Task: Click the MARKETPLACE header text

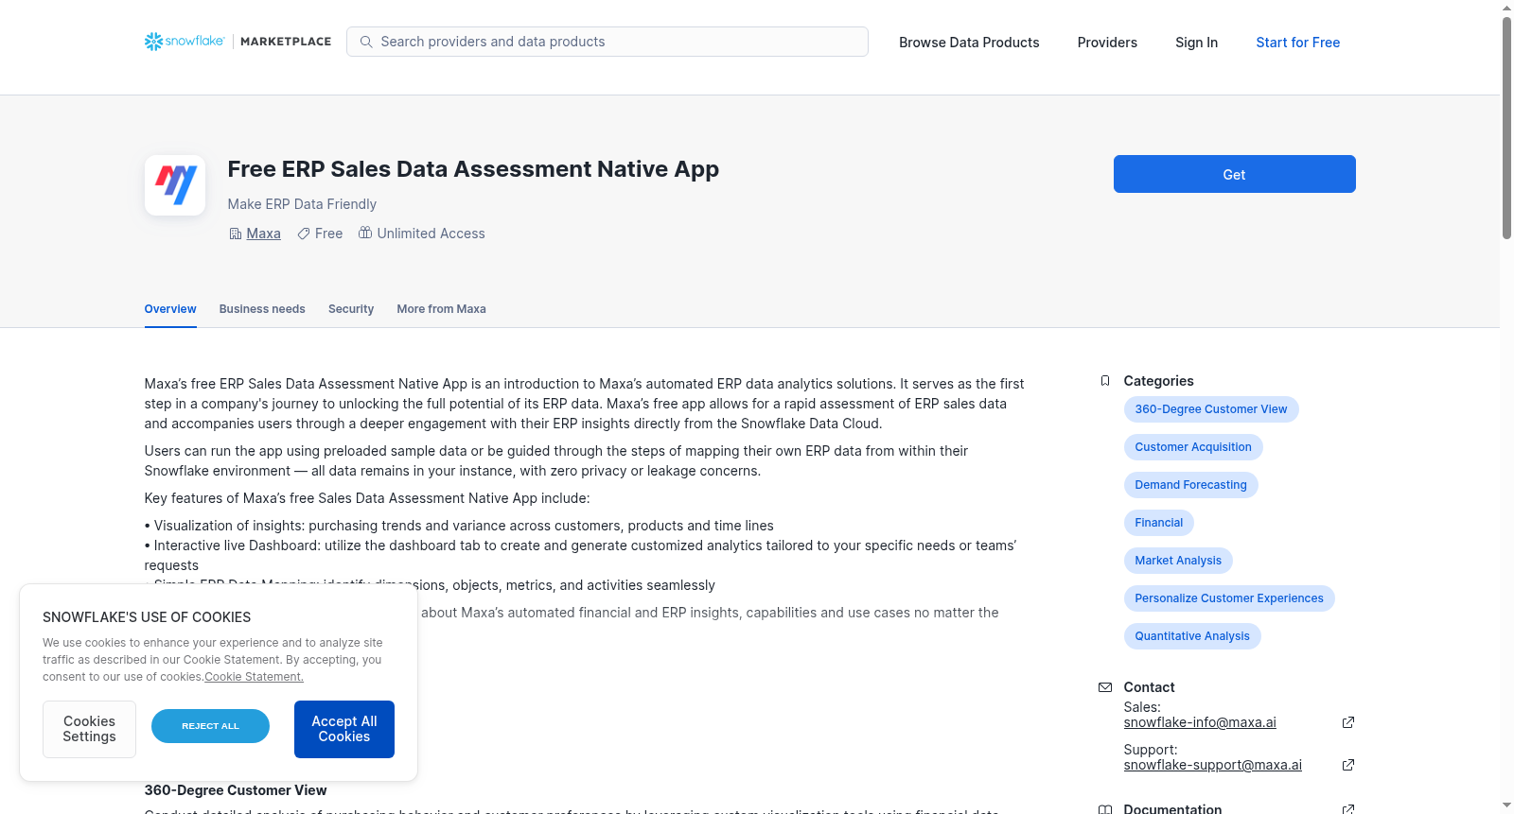Action: click(286, 42)
